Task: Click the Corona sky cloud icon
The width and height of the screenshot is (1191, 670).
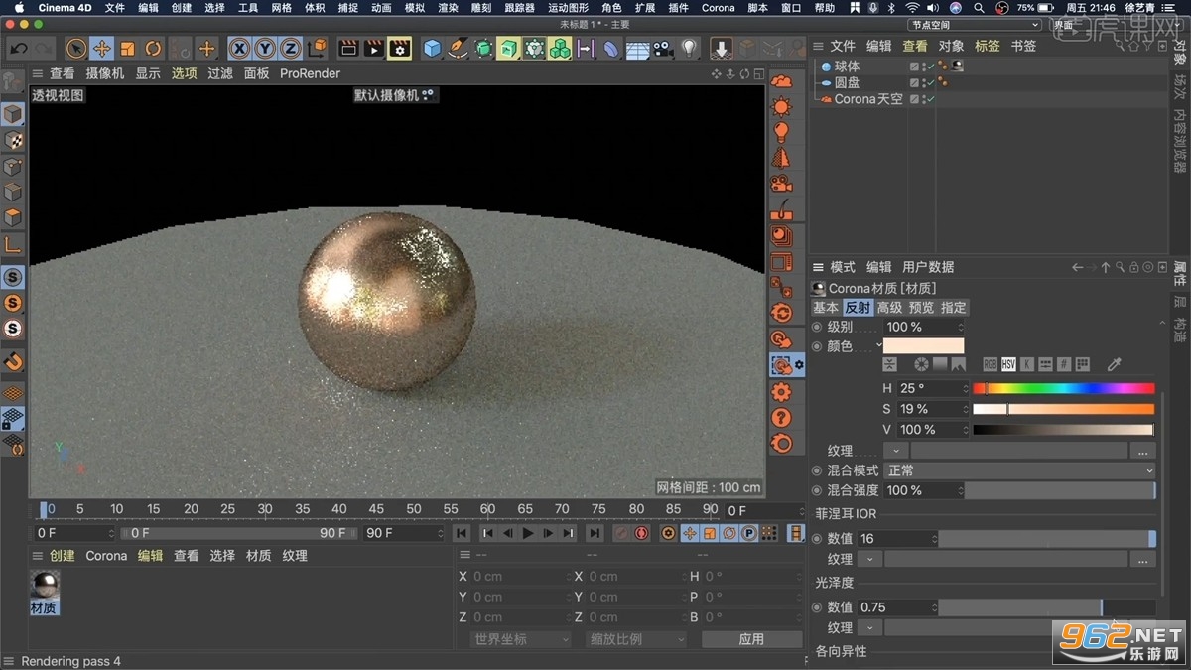Action: (x=782, y=81)
